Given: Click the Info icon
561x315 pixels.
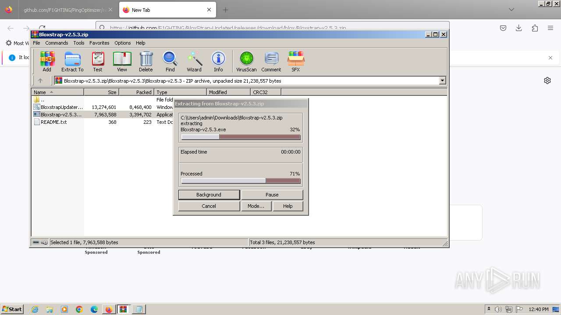Looking at the screenshot, I should coord(218,61).
